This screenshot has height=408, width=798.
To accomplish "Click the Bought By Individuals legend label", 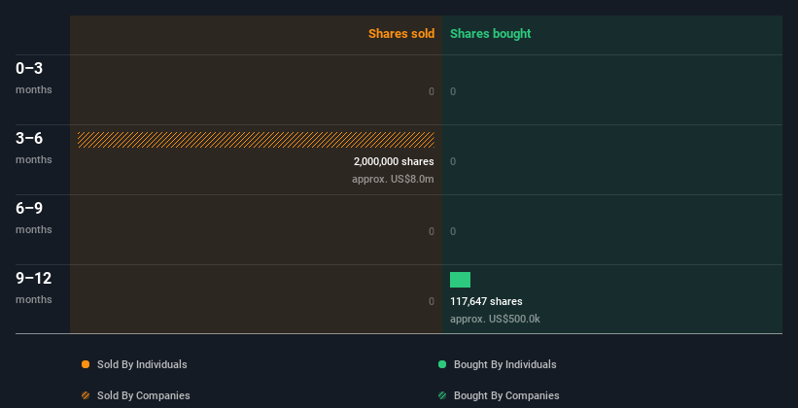I will pos(504,364).
